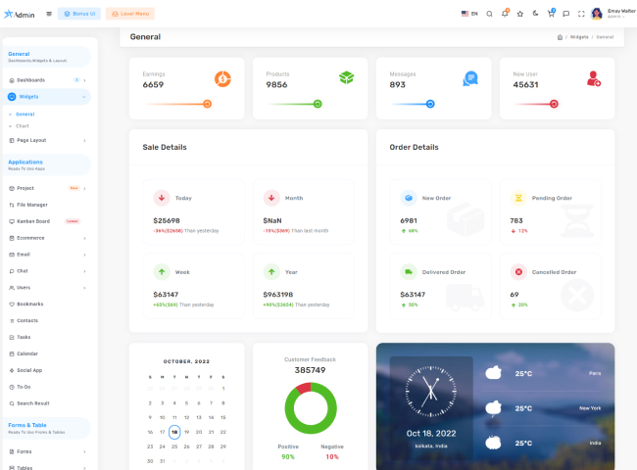
Task: Click the Earnings bitcoin icon
Action: [222, 78]
